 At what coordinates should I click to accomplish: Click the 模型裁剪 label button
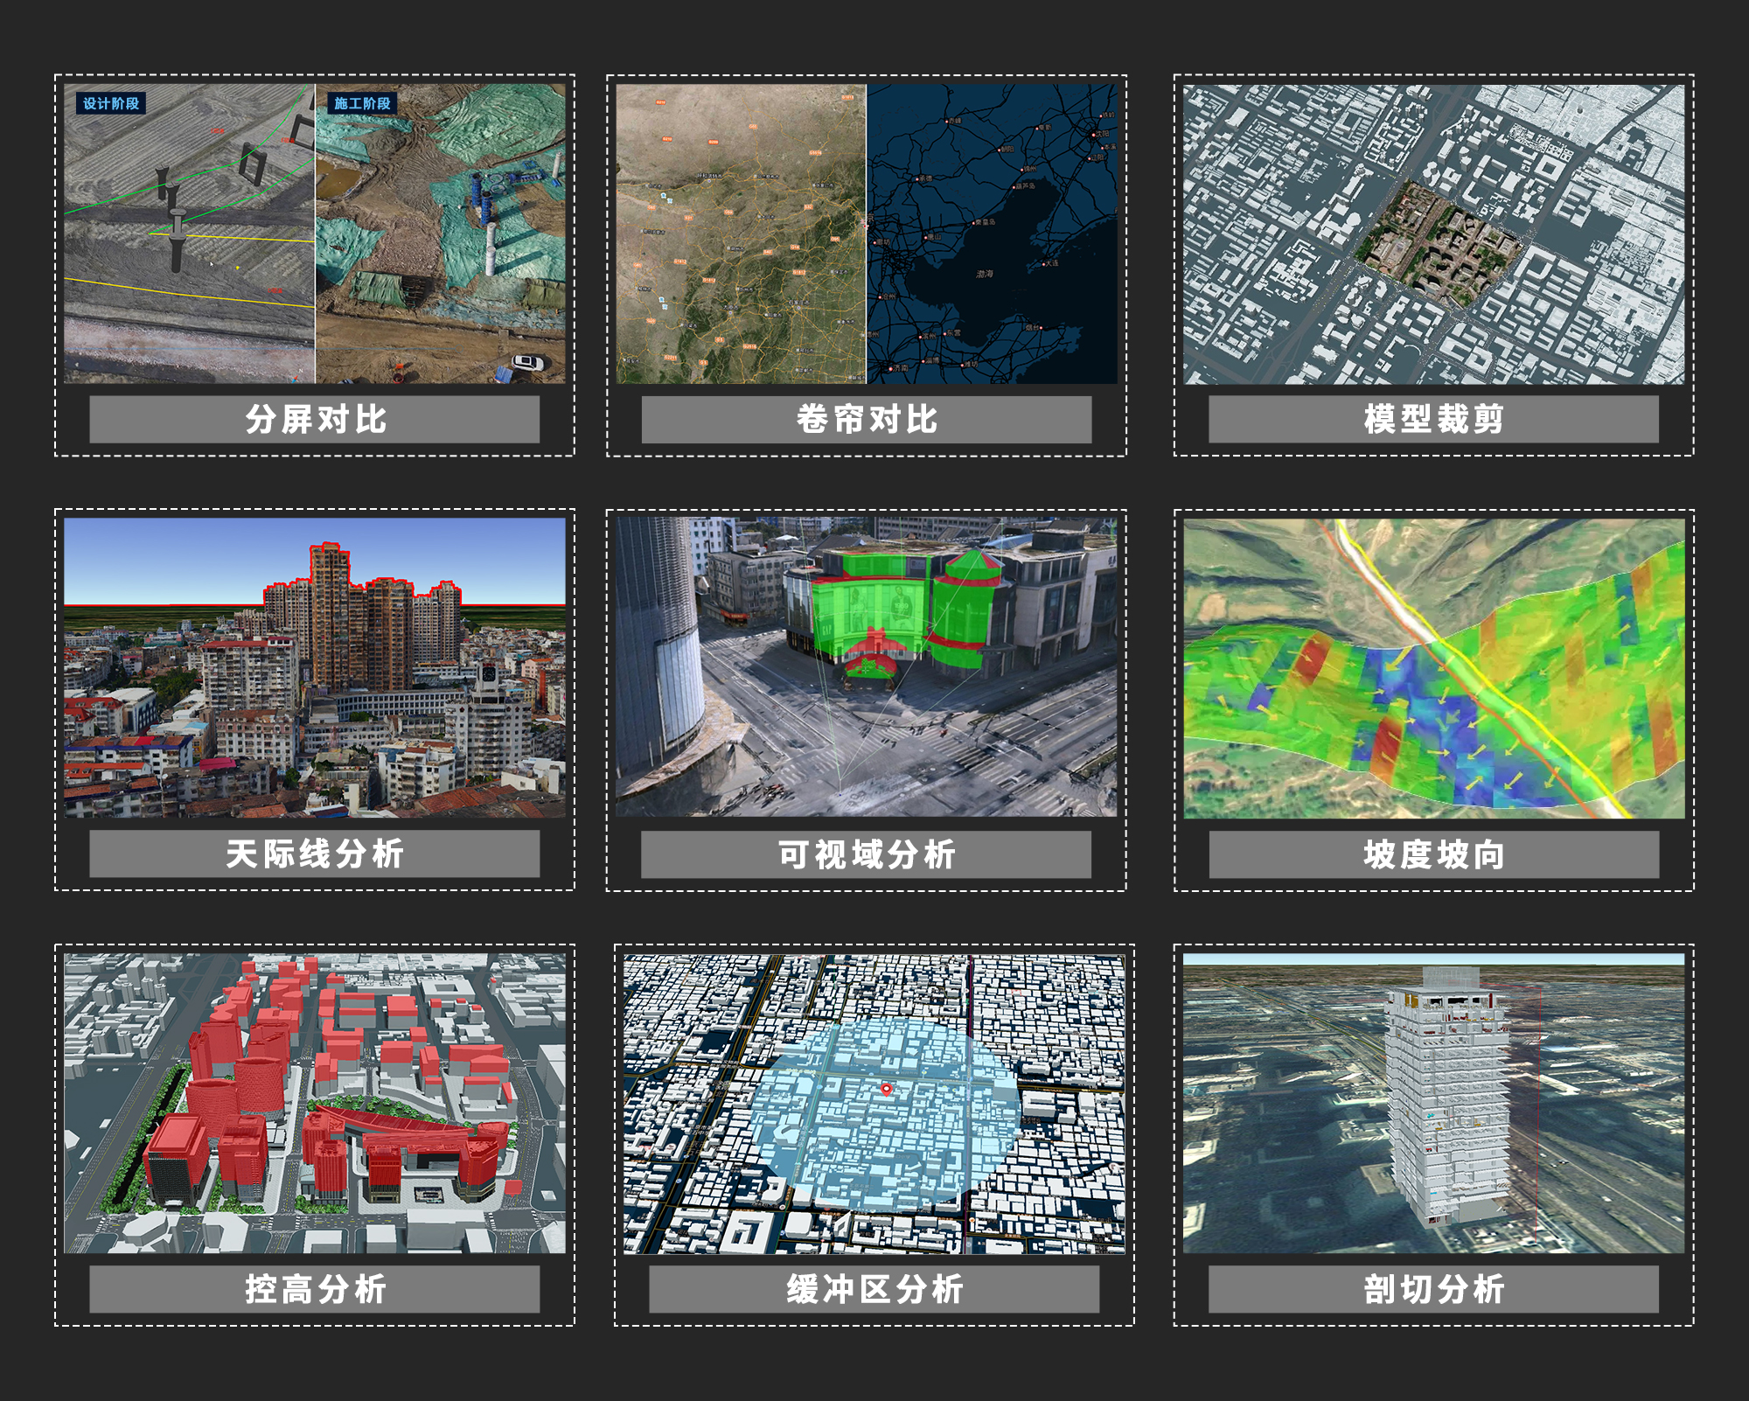[1433, 419]
